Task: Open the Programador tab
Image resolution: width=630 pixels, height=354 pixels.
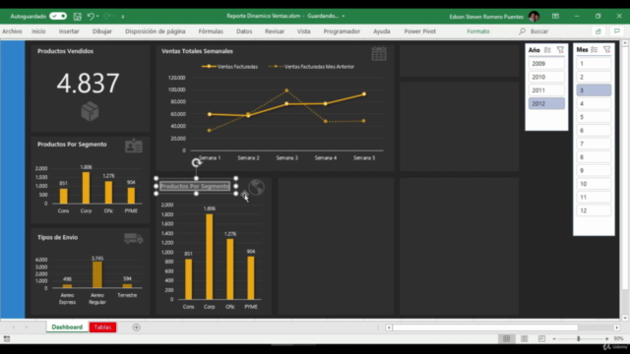Action: (342, 30)
